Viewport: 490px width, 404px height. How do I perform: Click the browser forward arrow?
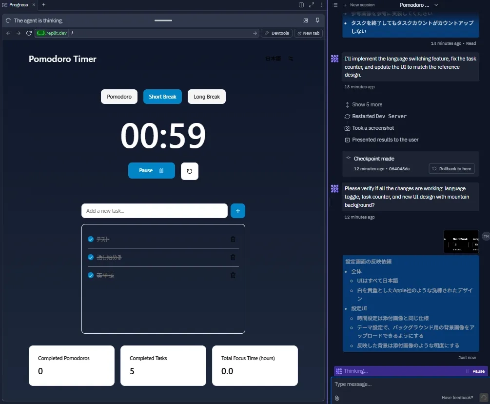[19, 33]
